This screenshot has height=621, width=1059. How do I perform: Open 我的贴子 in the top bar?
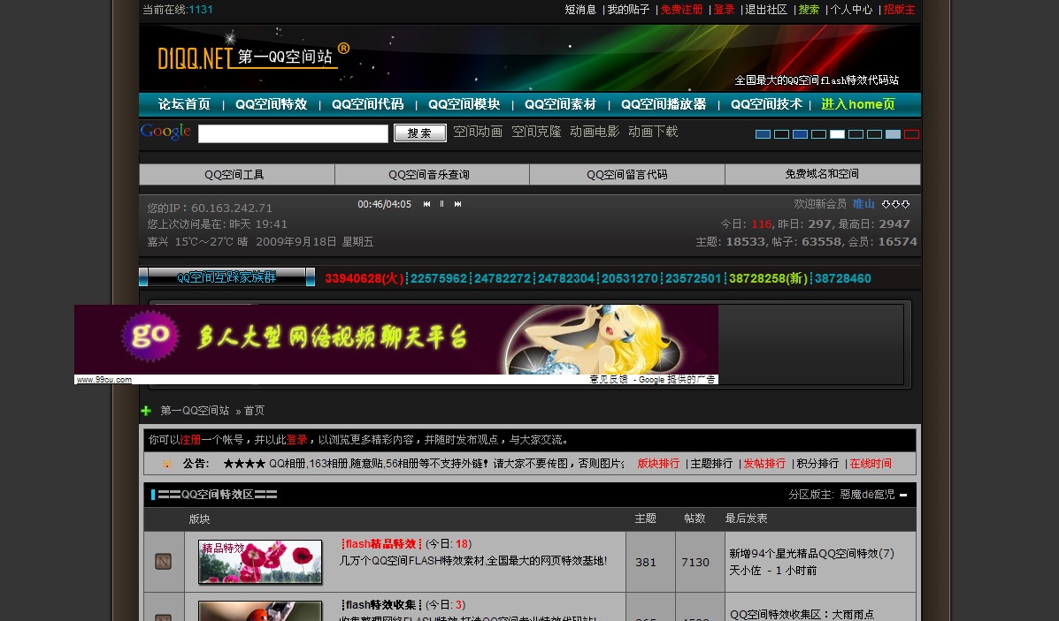click(x=628, y=10)
